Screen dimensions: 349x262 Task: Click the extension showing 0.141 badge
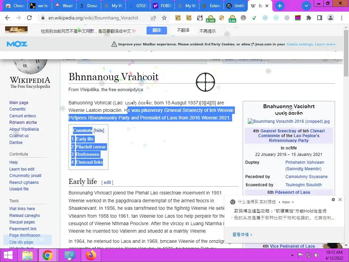click(x=210, y=18)
